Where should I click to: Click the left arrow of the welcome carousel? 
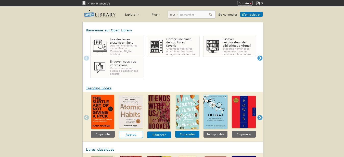tap(86, 58)
